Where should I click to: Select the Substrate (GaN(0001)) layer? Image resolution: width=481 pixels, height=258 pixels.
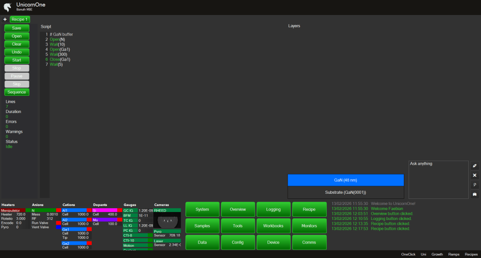click(x=346, y=192)
